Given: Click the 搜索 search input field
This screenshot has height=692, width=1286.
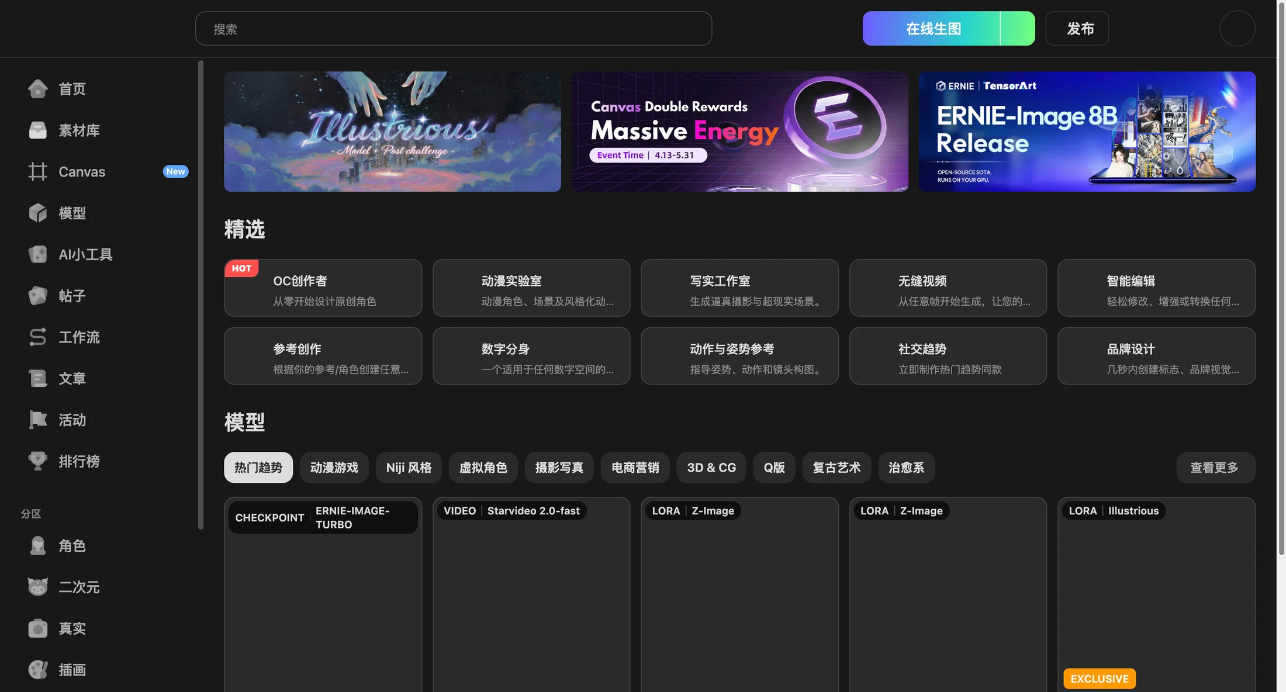Looking at the screenshot, I should pos(454,29).
